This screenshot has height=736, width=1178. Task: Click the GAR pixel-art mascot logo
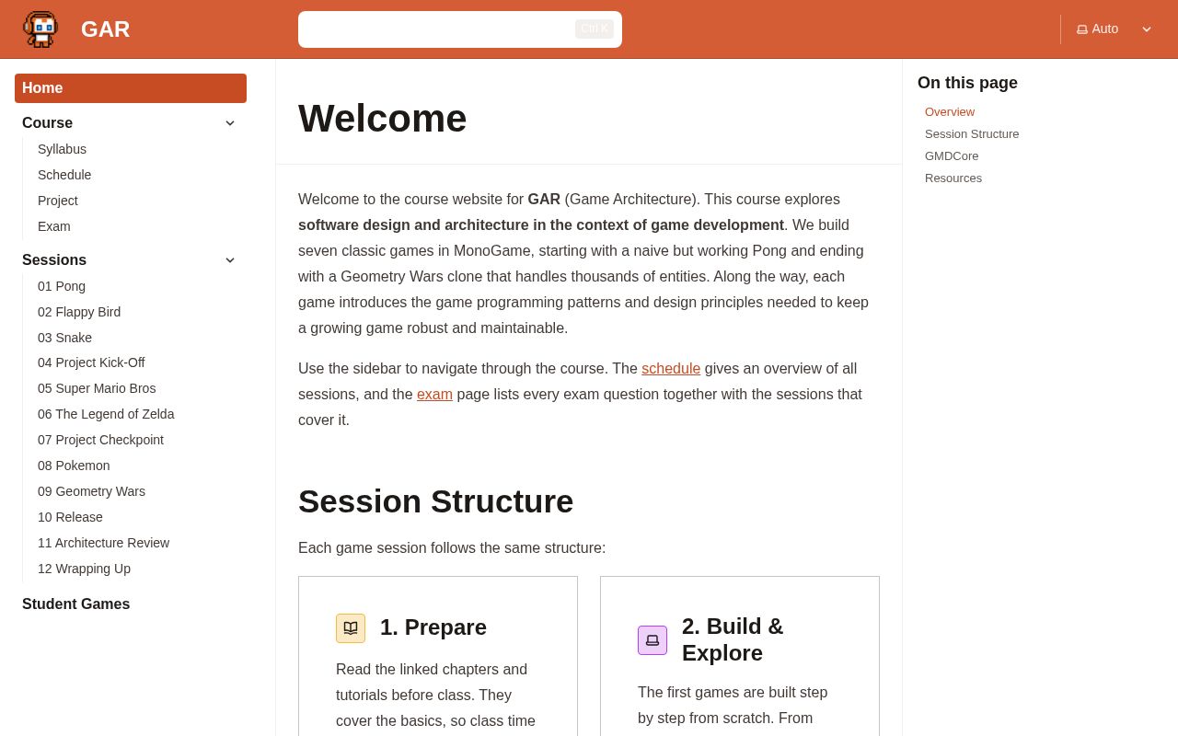pos(40,29)
